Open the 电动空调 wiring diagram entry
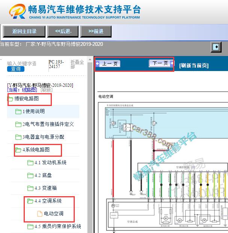 [54, 213]
